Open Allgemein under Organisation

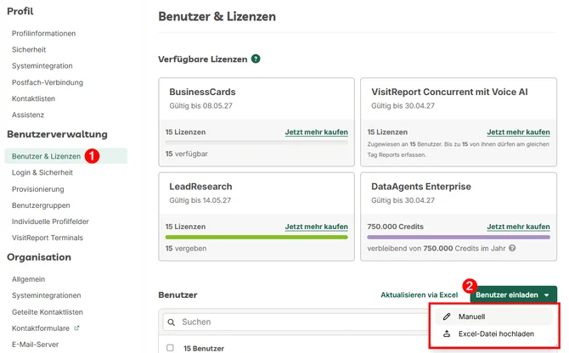28,279
